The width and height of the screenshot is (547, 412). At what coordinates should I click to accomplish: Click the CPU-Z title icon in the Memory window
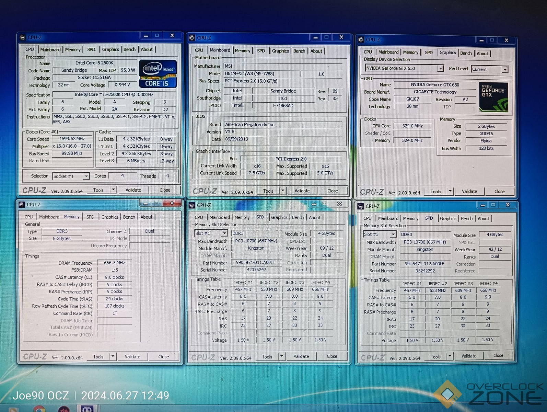[x=22, y=205]
